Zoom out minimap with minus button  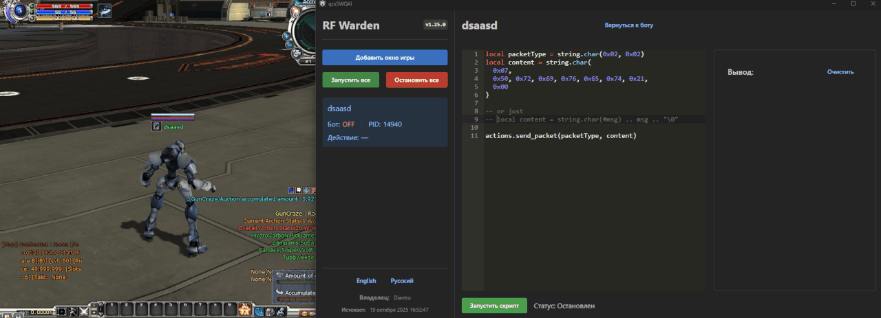[x=289, y=44]
